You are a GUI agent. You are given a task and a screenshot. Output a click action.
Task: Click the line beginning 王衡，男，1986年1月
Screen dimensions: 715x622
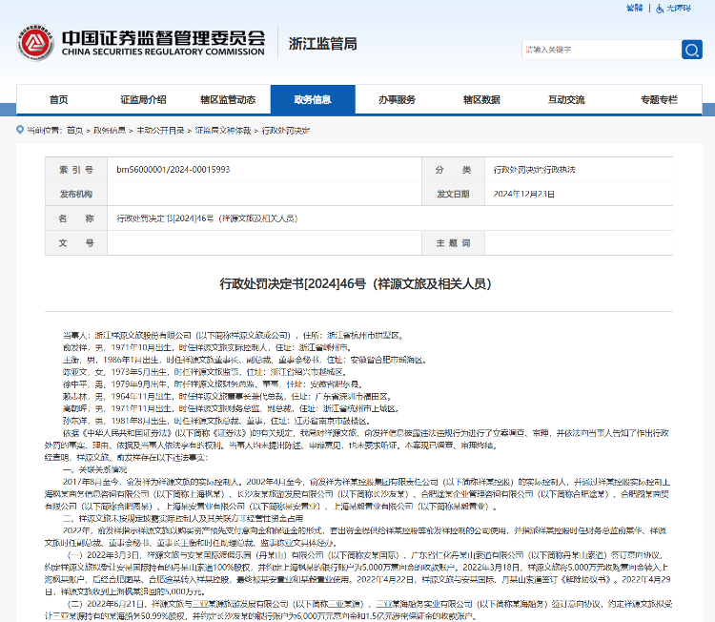point(245,360)
